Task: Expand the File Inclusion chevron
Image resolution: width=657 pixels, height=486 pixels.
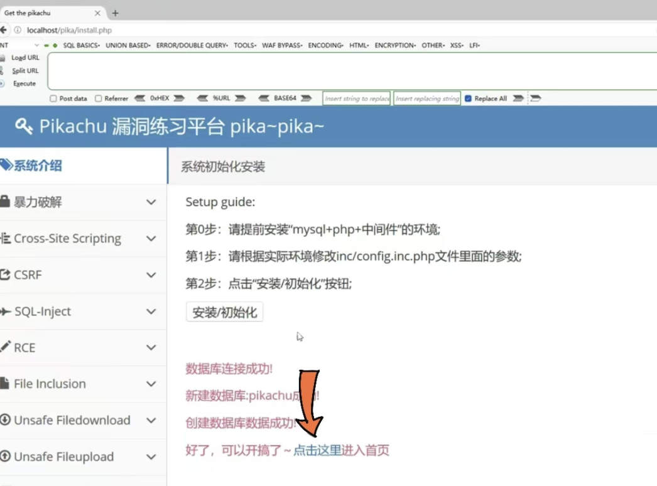Action: [x=151, y=384]
